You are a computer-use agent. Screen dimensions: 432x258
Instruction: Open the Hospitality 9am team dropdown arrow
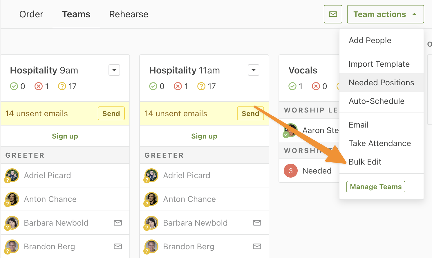point(114,70)
